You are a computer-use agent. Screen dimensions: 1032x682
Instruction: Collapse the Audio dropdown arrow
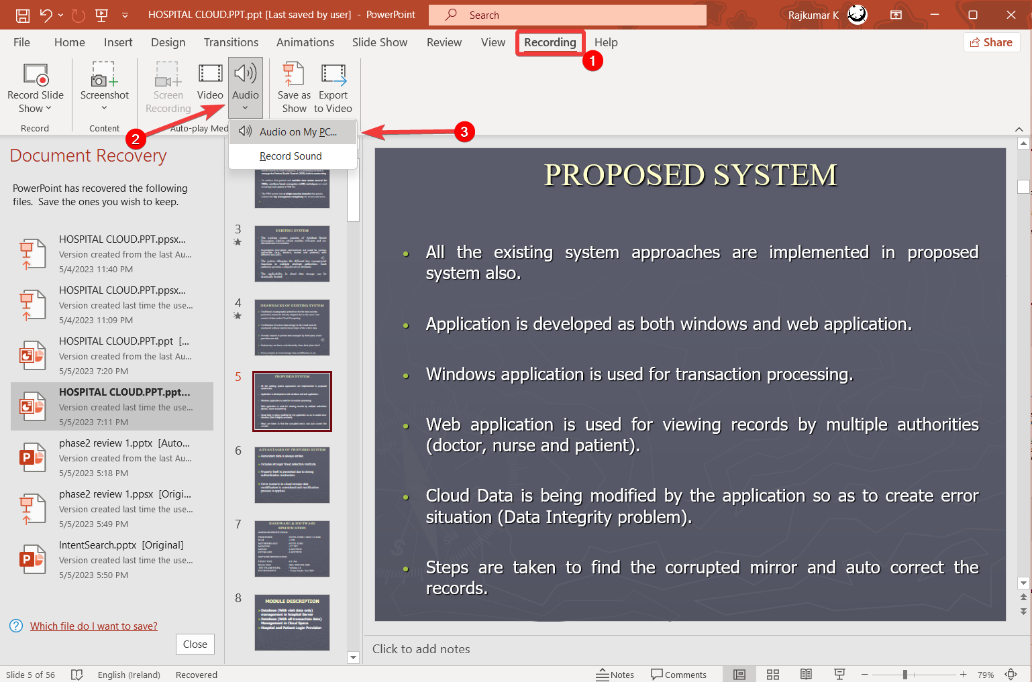coord(245,108)
